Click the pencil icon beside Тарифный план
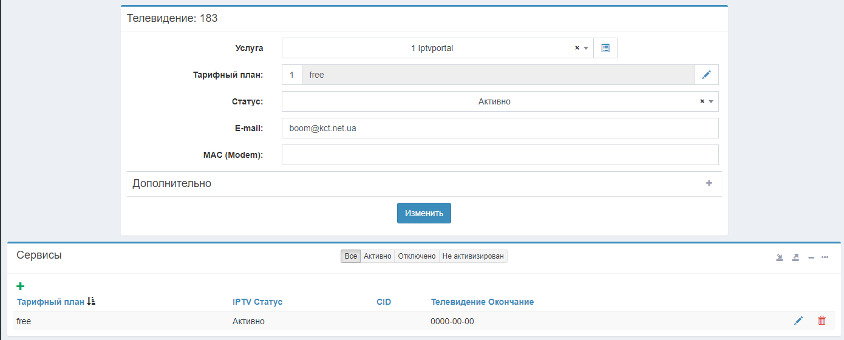 click(706, 75)
